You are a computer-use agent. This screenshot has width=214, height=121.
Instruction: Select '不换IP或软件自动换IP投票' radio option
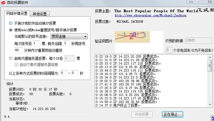tap(11, 23)
